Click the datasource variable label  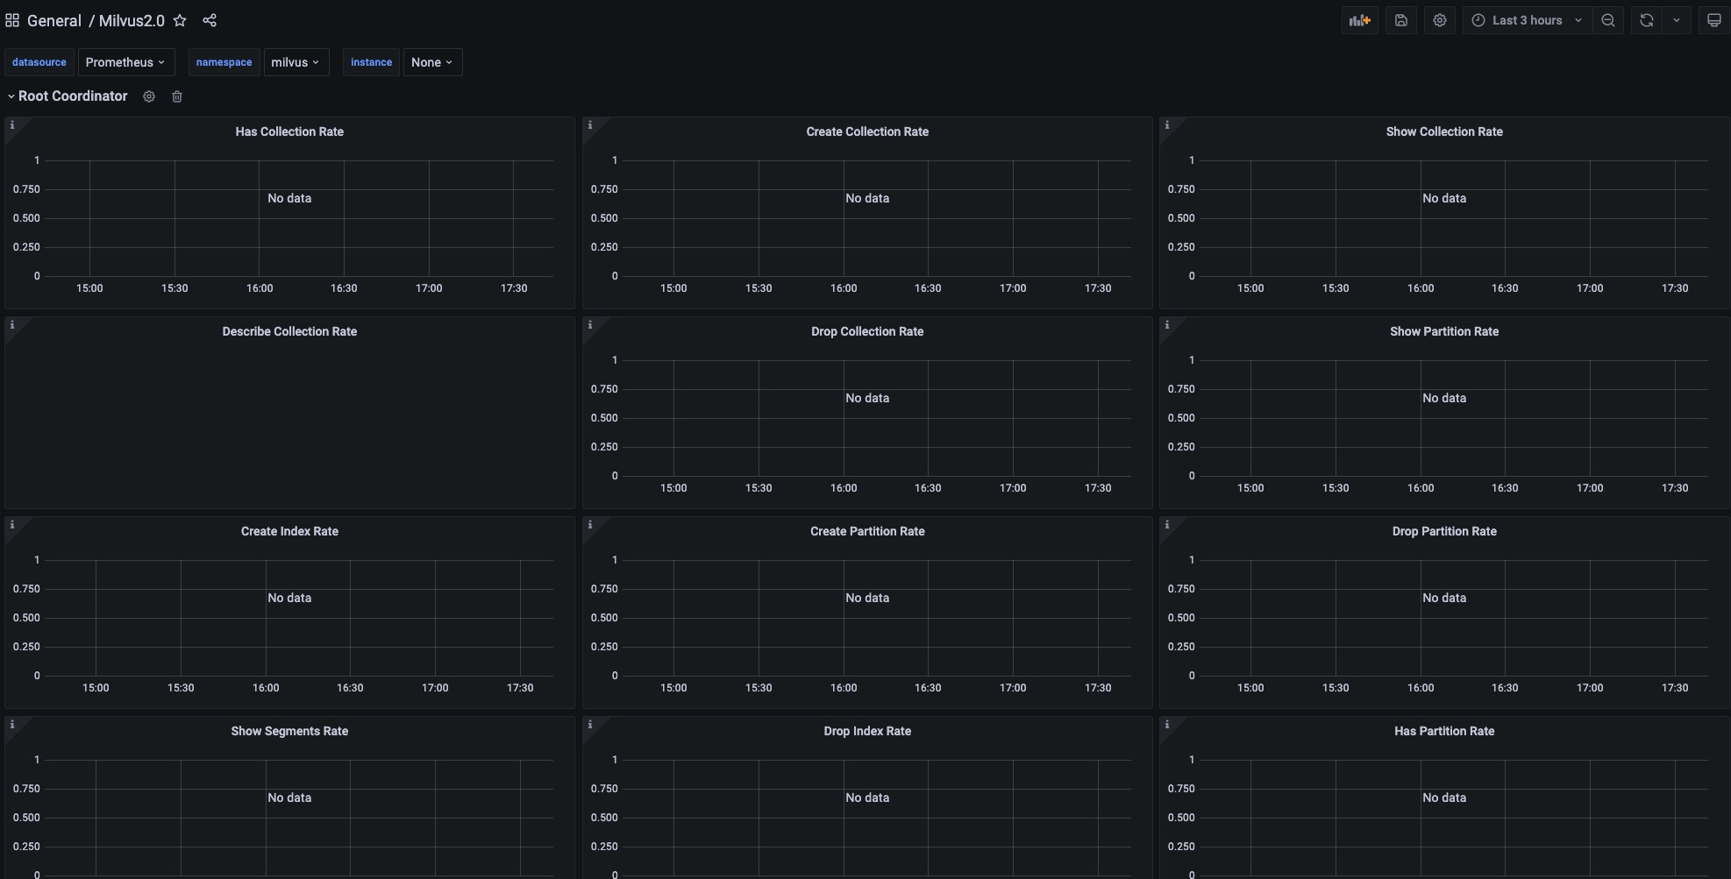point(39,62)
